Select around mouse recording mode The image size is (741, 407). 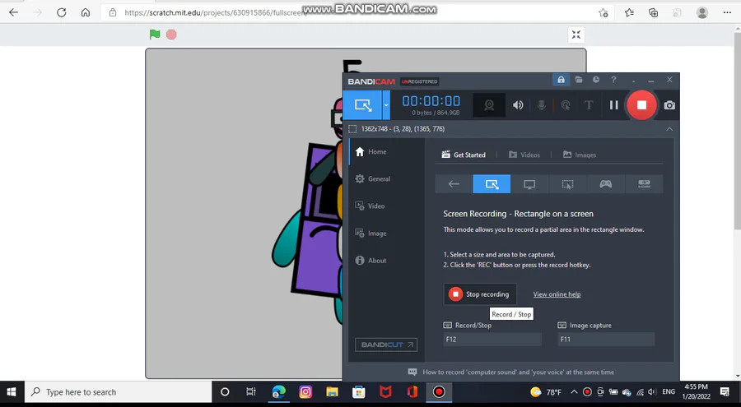[567, 184]
